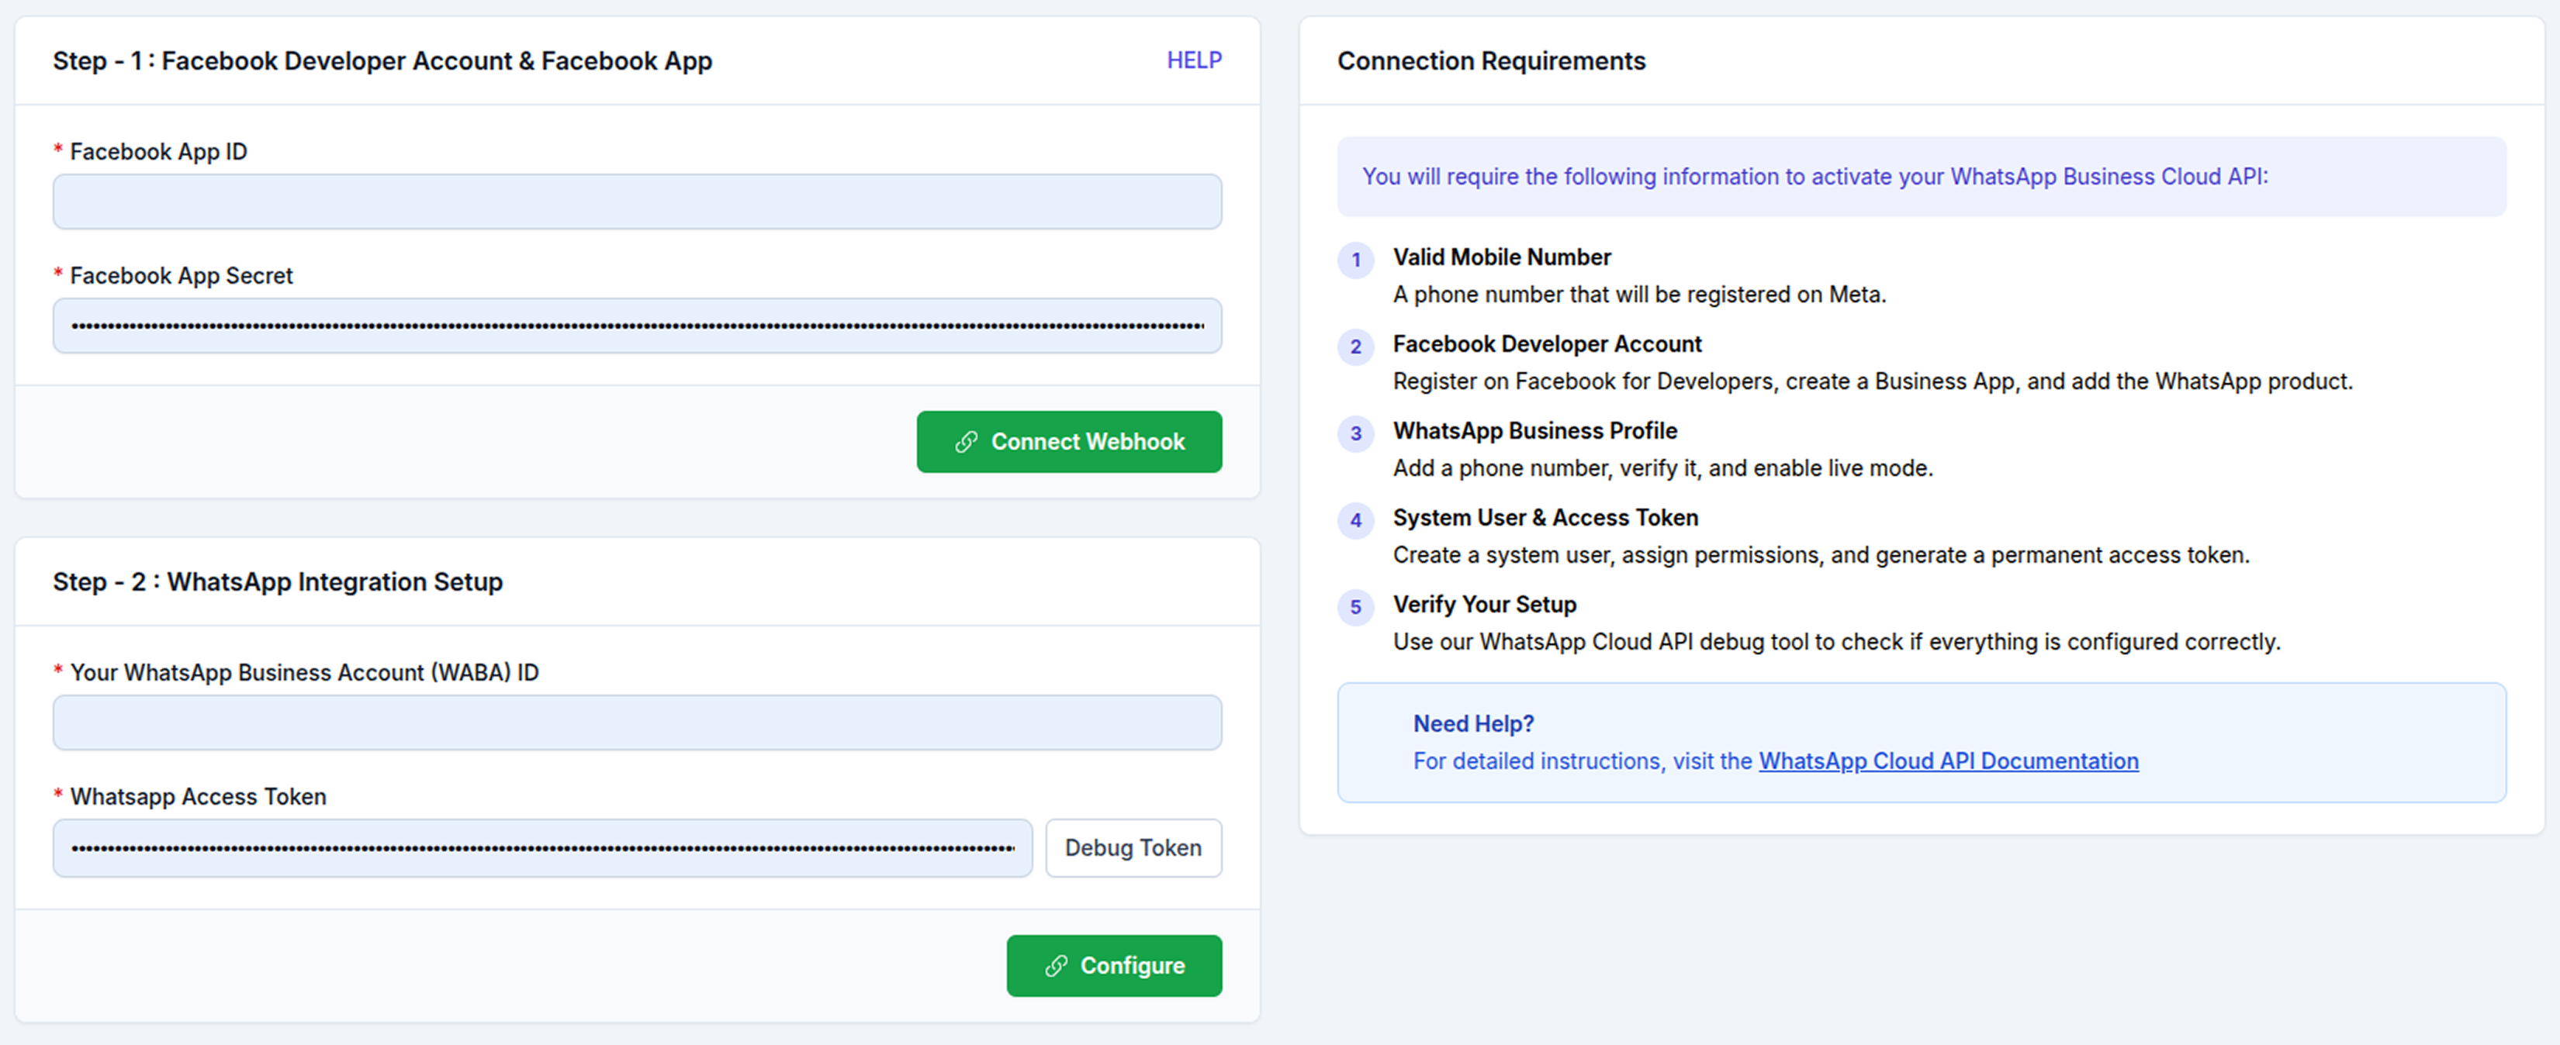Click the Need Help? heading
Screen dimensions: 2560x1045
pyautogui.click(x=1473, y=724)
